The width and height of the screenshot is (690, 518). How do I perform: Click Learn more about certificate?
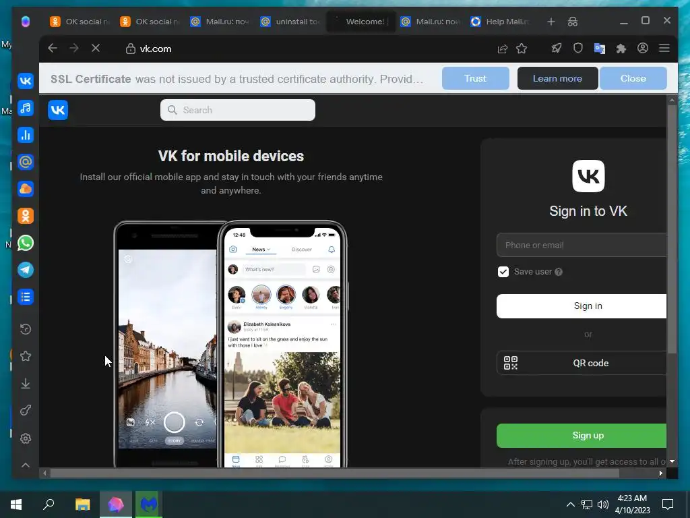tap(557, 78)
